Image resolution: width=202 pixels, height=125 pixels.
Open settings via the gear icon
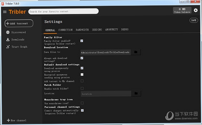pyautogui.click(x=196, y=10)
